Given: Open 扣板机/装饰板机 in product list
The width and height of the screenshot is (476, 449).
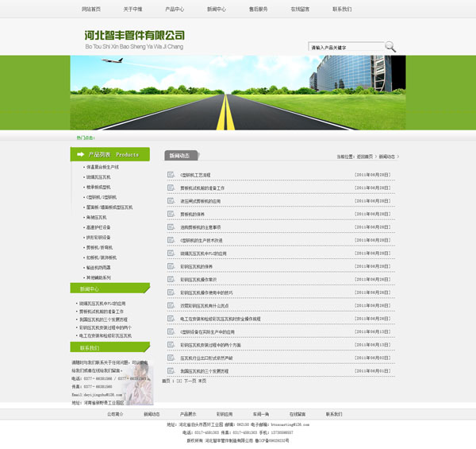Looking at the screenshot, I should [102, 257].
